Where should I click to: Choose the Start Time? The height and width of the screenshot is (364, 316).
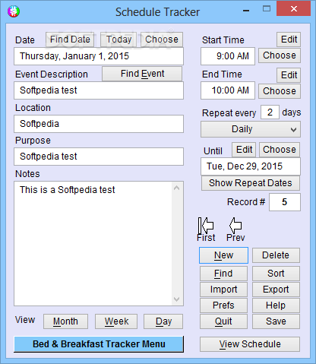click(280, 55)
